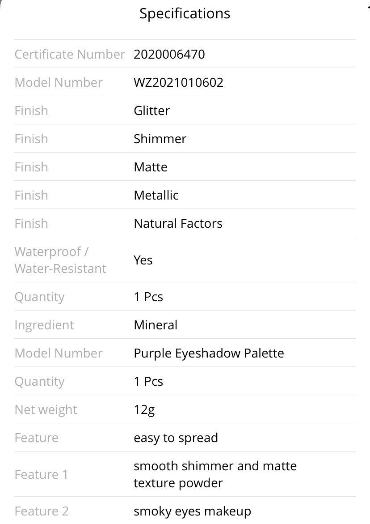
Task: Tap the Ingredient label
Action: 44,325
